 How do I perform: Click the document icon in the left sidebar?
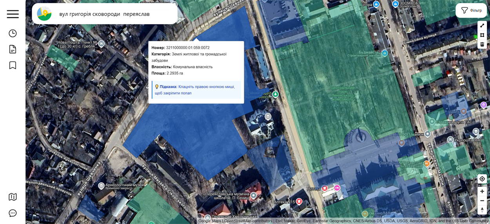point(13,49)
